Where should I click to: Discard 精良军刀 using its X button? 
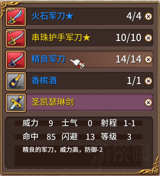click(149, 60)
